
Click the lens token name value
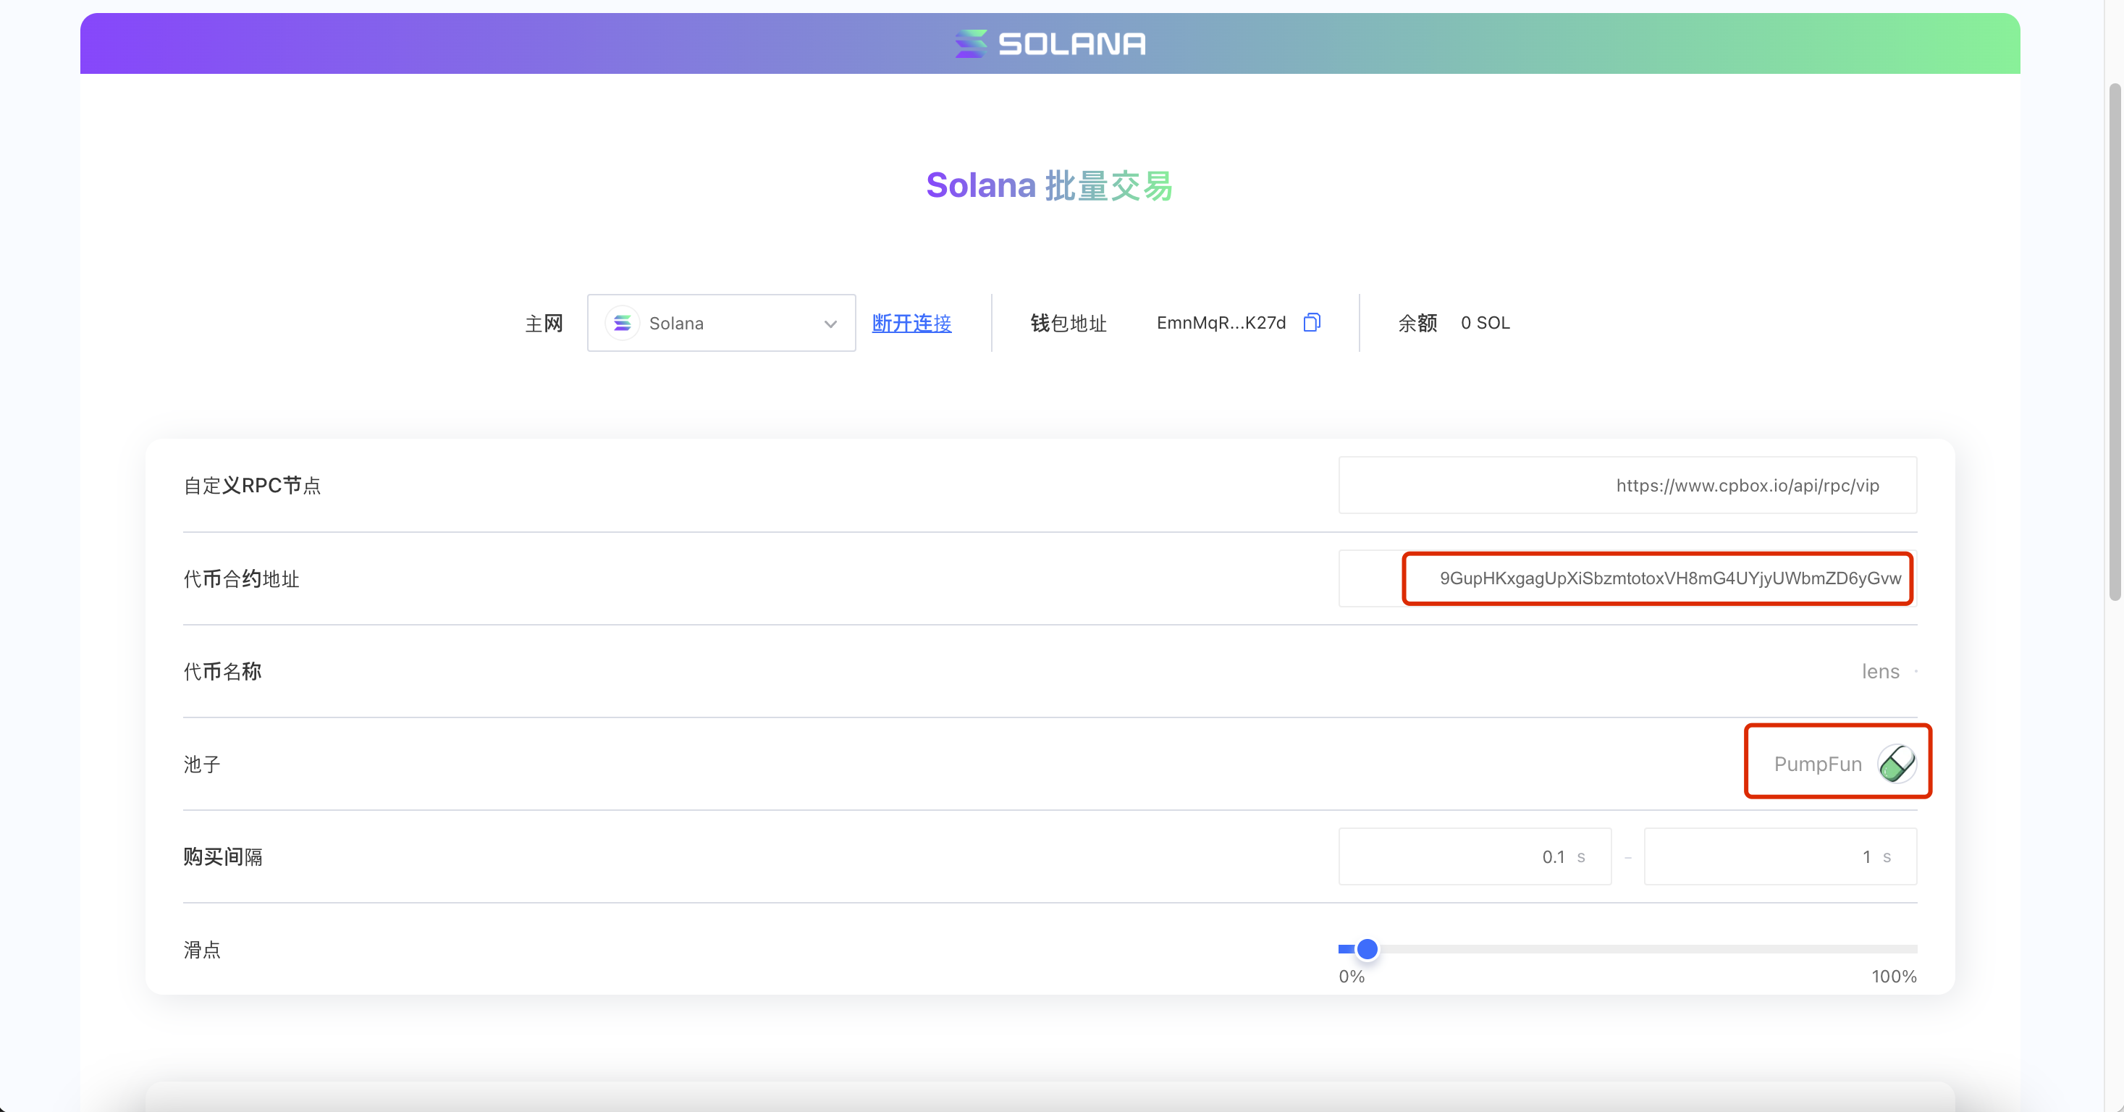tap(1880, 672)
